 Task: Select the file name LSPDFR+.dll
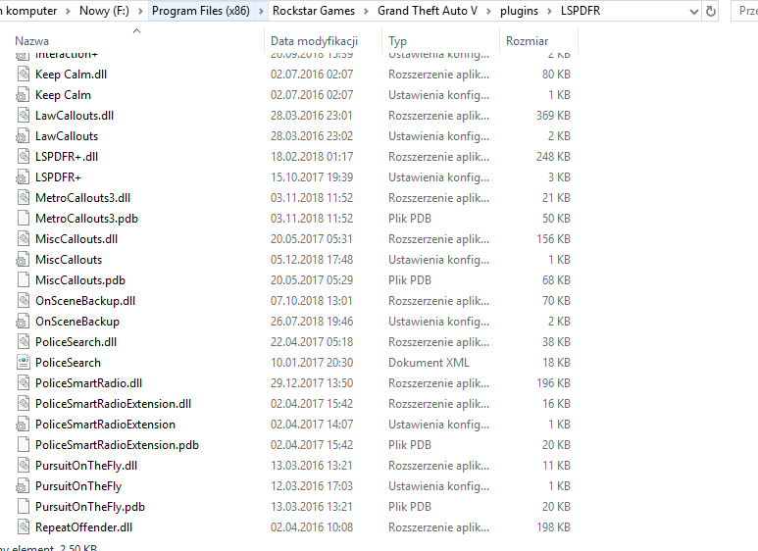[x=67, y=157]
